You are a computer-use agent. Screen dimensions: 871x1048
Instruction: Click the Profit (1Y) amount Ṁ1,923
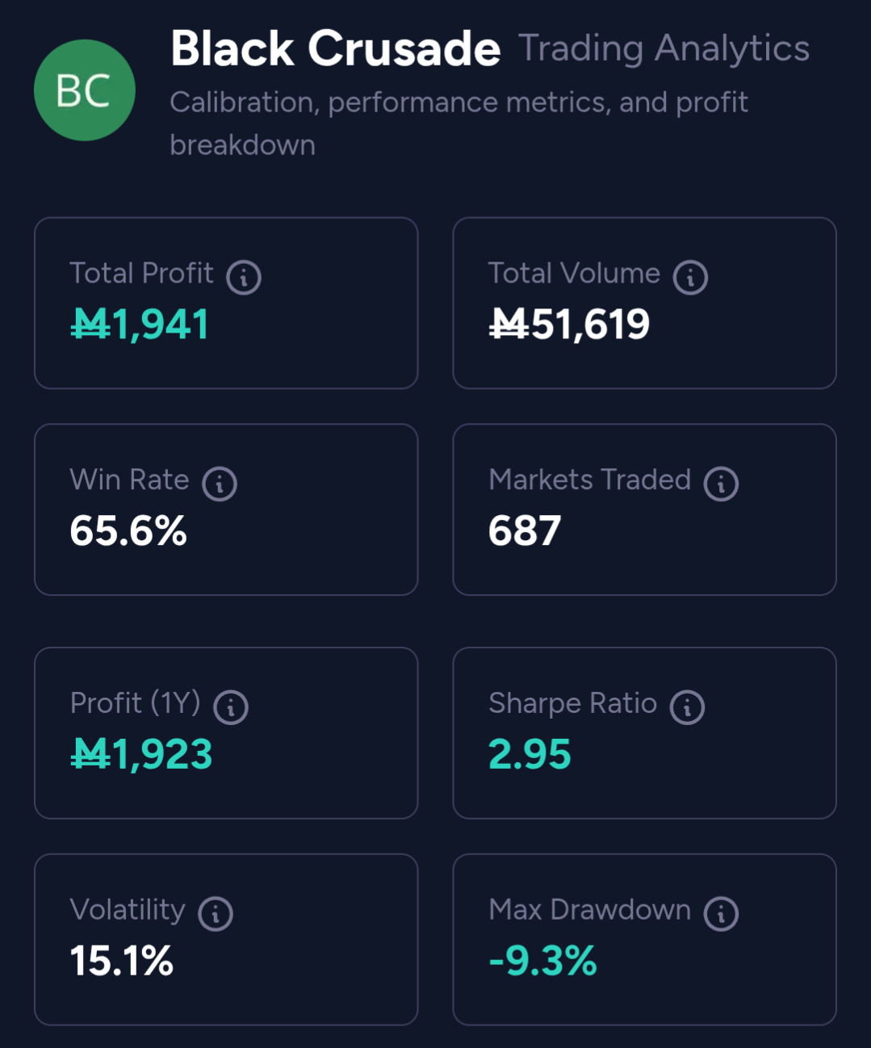[141, 754]
